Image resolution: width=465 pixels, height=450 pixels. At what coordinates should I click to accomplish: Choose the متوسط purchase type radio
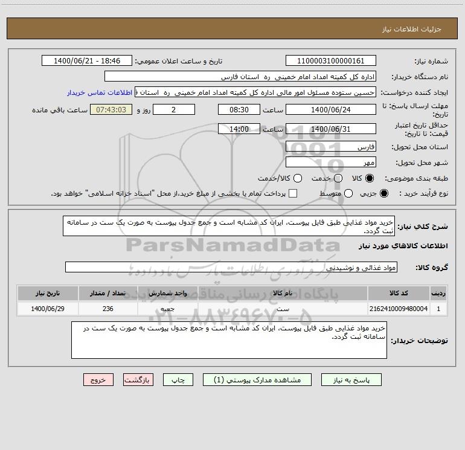click(x=348, y=193)
